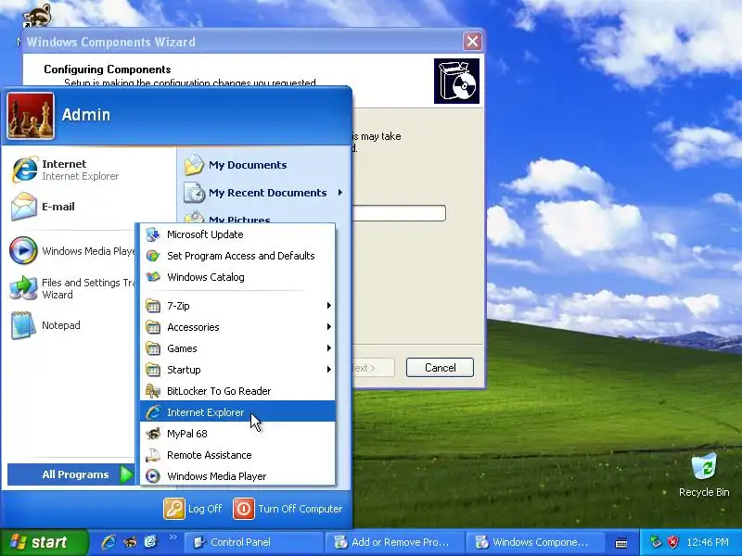
Task: Click the on-screen keyboard tray icon
Action: click(621, 543)
